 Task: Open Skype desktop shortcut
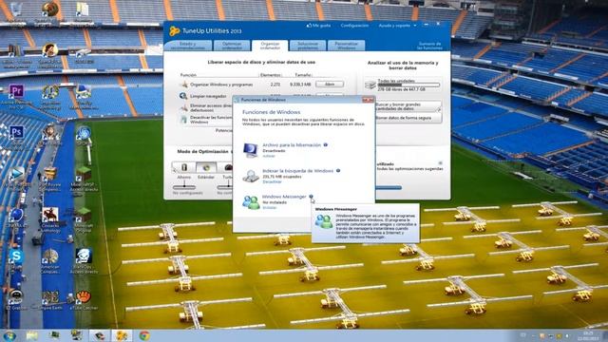pos(16,256)
